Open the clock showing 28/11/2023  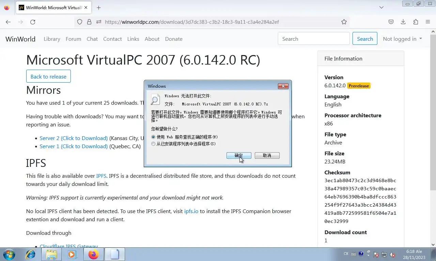414,254
